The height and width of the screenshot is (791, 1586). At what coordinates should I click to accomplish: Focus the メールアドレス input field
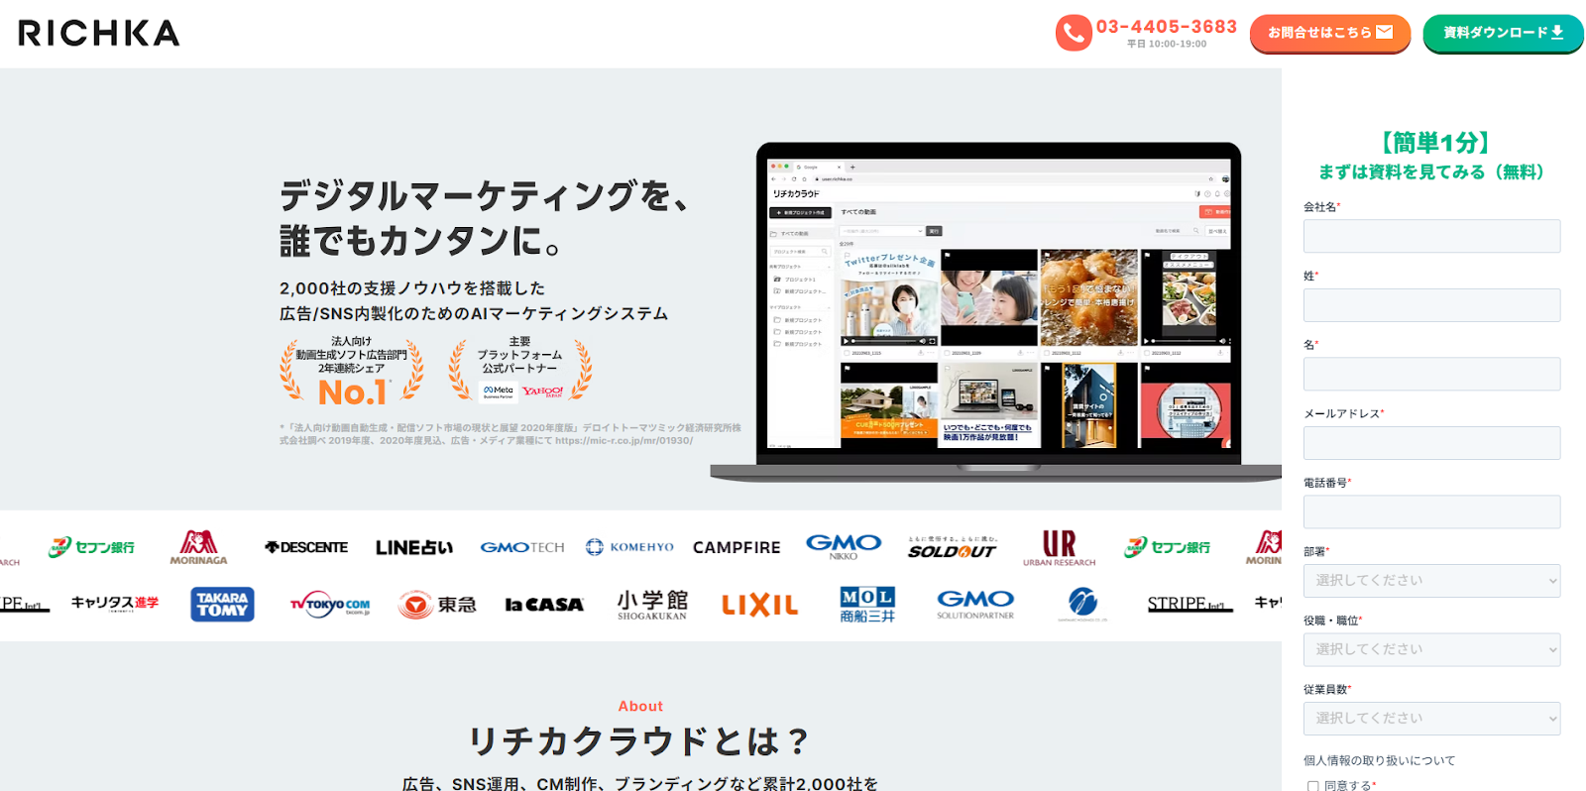pyautogui.click(x=1431, y=443)
